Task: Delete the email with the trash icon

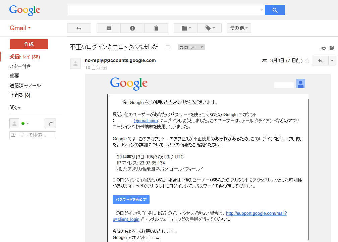Action: 156,28
